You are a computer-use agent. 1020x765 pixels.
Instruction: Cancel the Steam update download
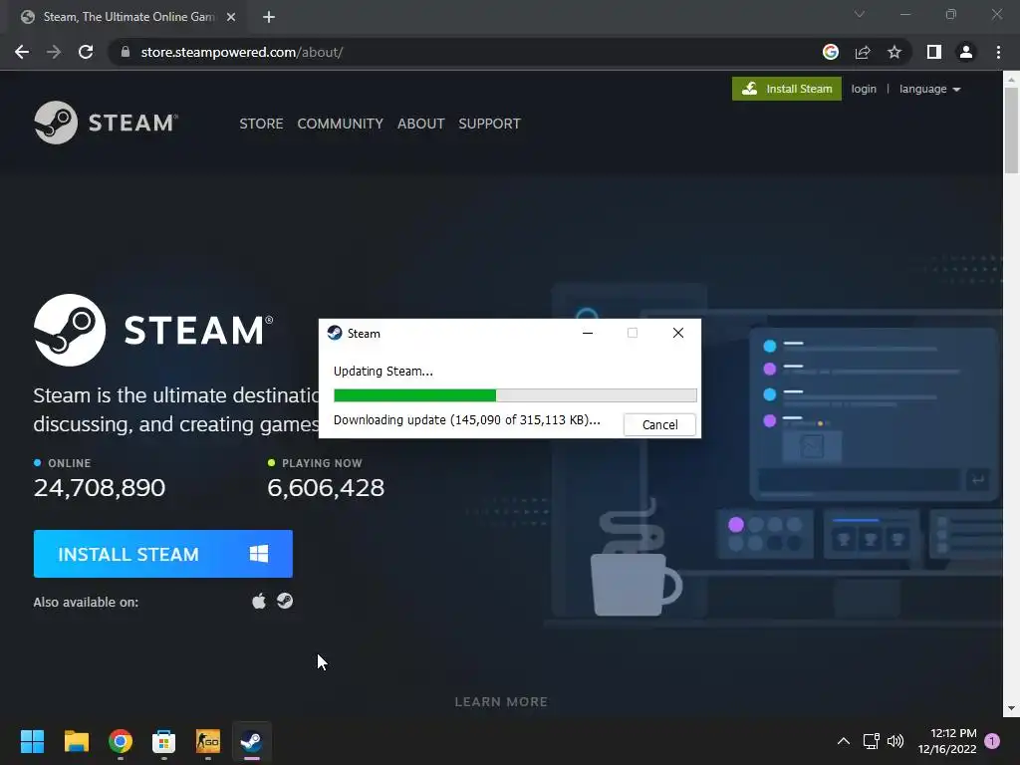pos(659,424)
